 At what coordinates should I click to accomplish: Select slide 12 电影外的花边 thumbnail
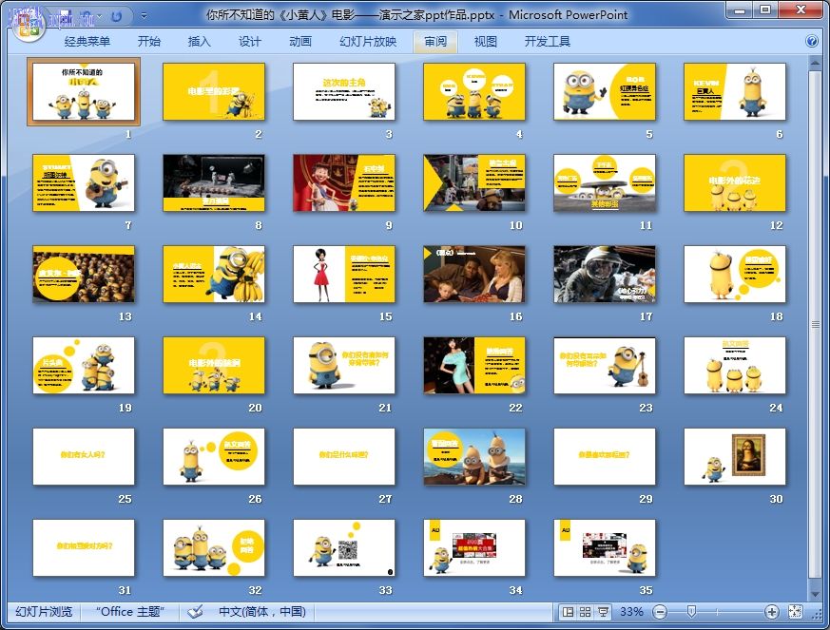pyautogui.click(x=735, y=183)
